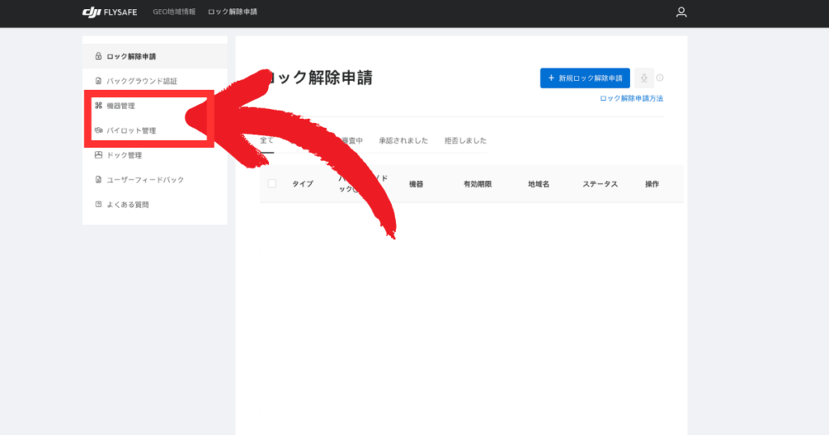Viewport: 829px width, 435px height.
Task: Switch to the 承認されました tab
Action: 403,141
